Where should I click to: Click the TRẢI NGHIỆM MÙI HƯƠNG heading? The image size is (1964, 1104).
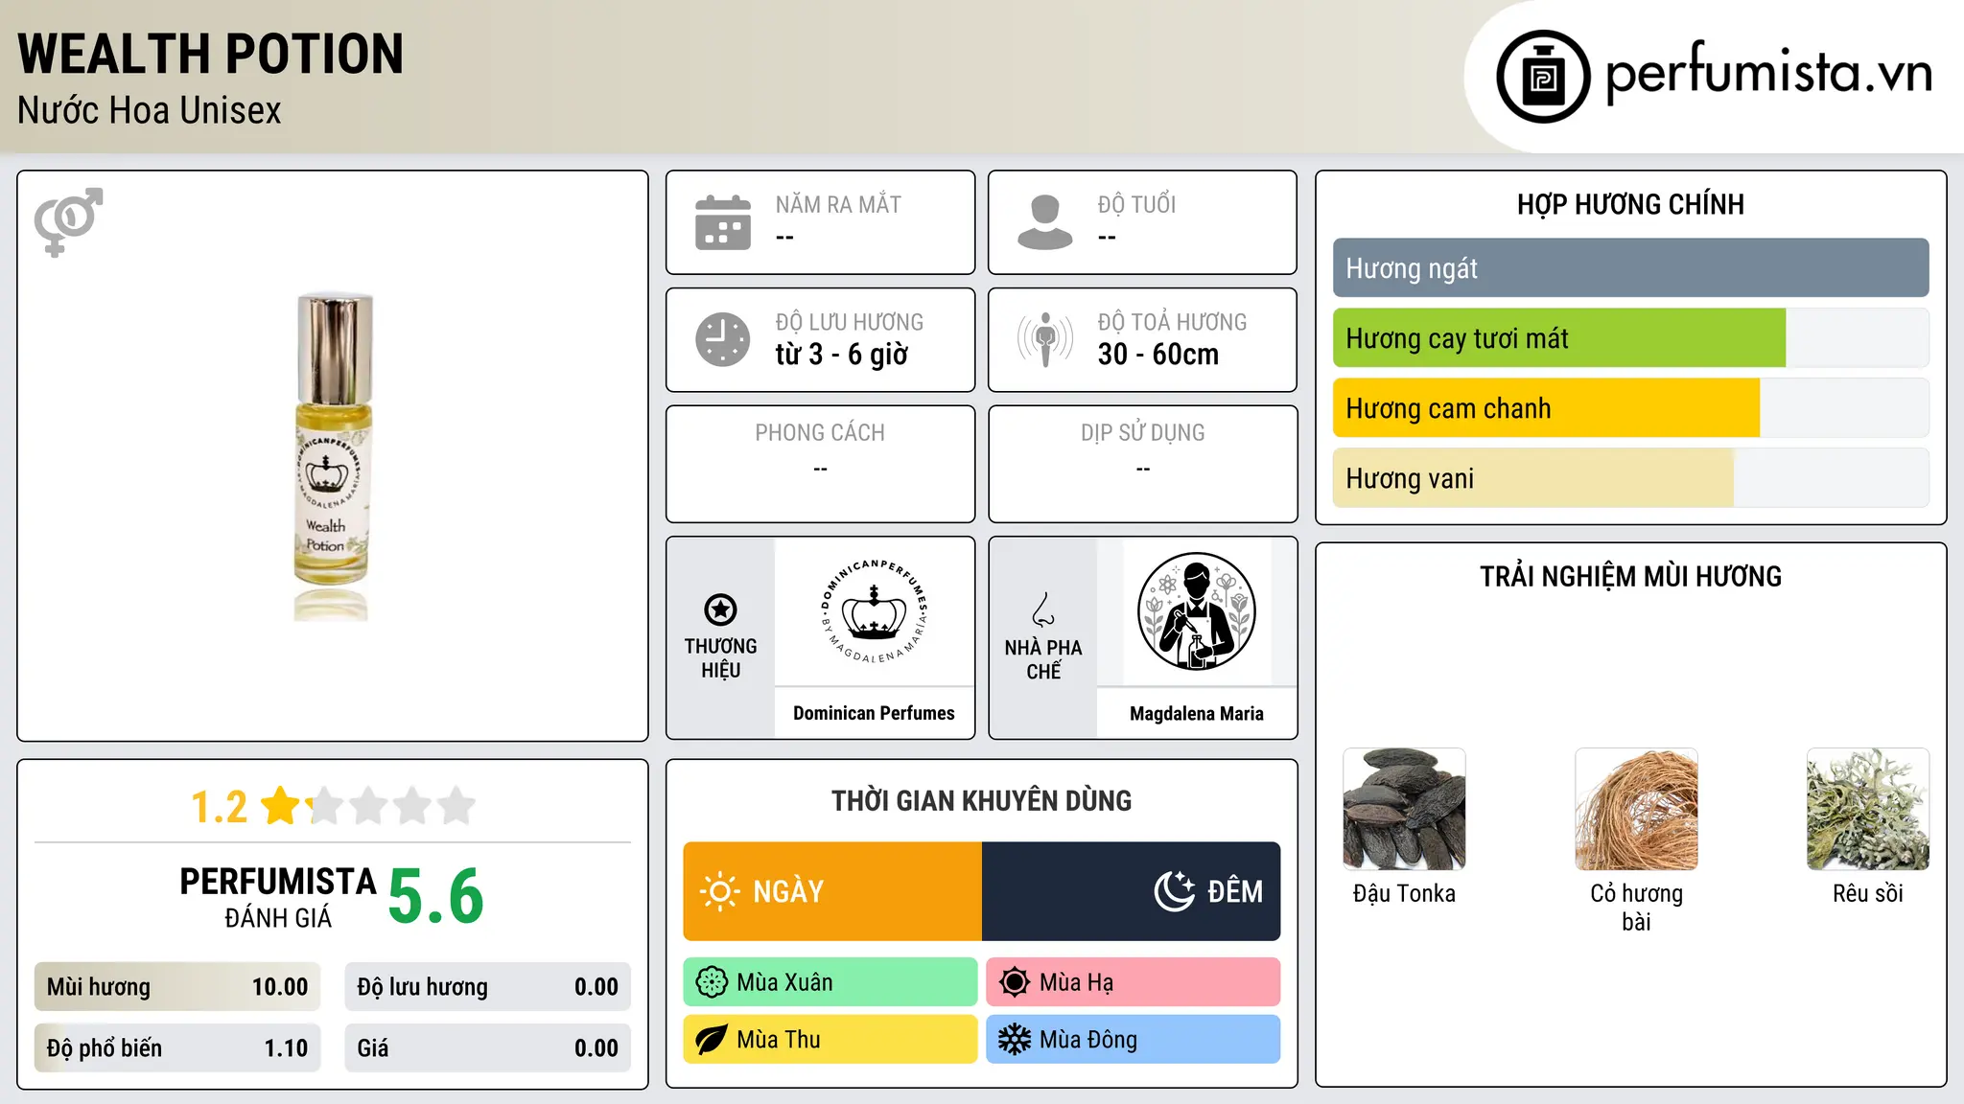coord(1630,576)
